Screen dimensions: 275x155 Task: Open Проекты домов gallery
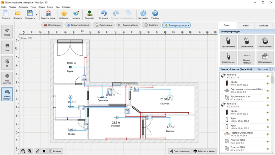[48, 14]
